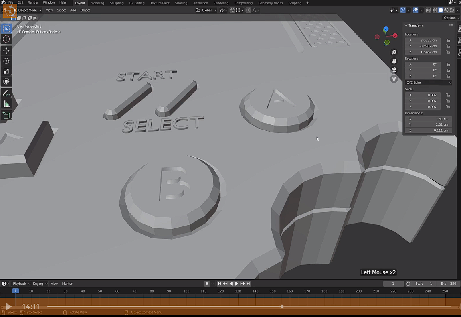The height and width of the screenshot is (317, 461).
Task: Select the Measure tool
Action: click(x=6, y=104)
